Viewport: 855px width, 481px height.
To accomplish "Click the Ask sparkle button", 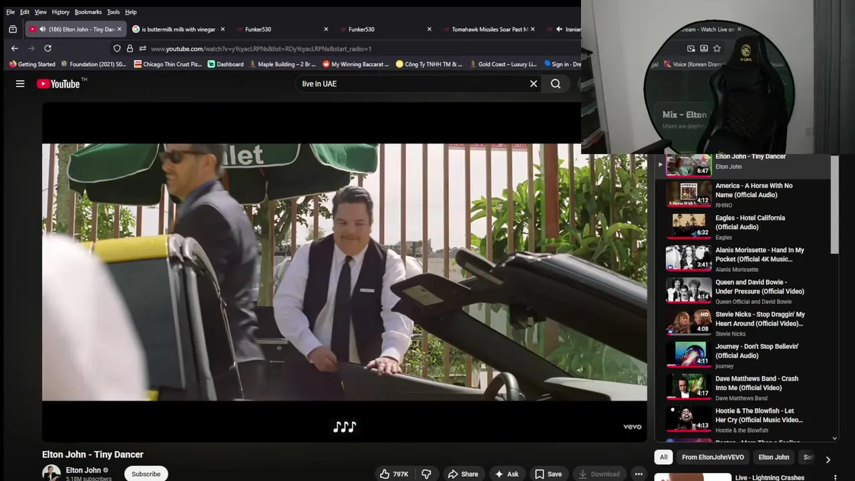I will (x=506, y=474).
